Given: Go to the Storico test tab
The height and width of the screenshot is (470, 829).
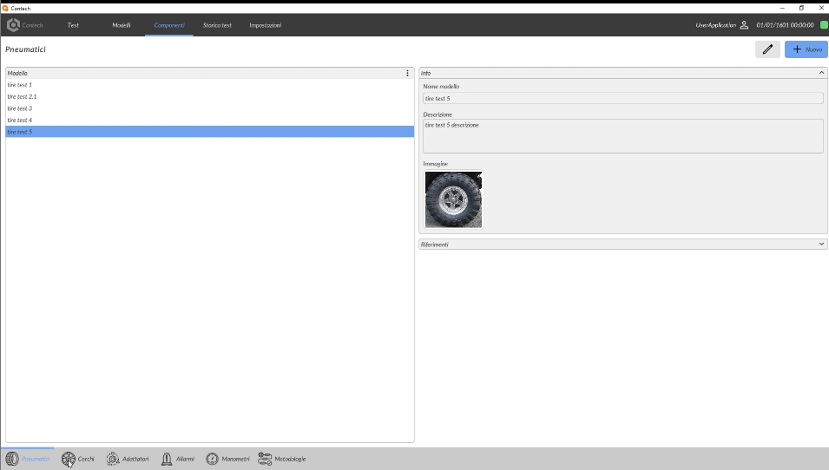Looking at the screenshot, I should (x=217, y=25).
